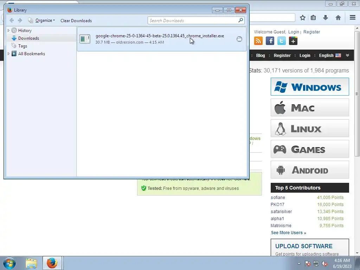Screen dimensions: 360x270
Task: Open Login in site navigation bar
Action: (305, 55)
